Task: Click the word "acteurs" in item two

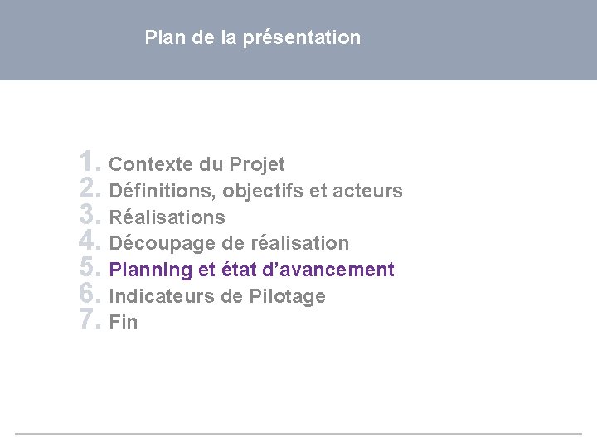Action: (367, 191)
